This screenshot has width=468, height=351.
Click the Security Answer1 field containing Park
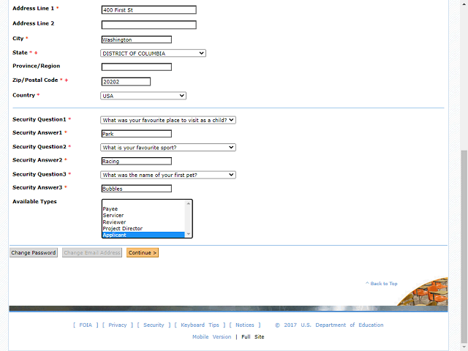[137, 134]
